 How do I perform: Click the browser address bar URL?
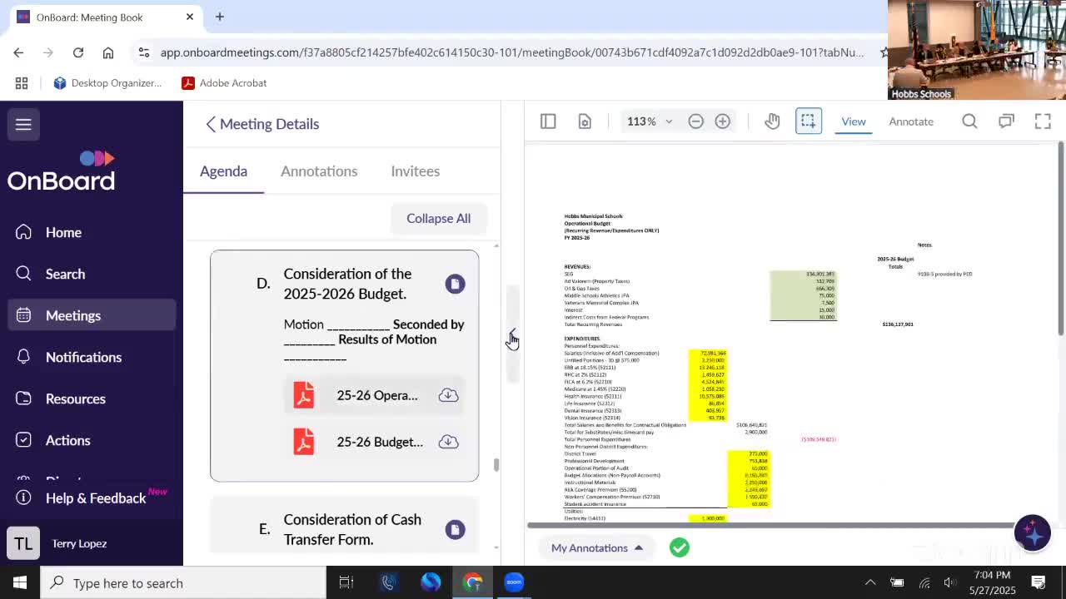point(512,52)
